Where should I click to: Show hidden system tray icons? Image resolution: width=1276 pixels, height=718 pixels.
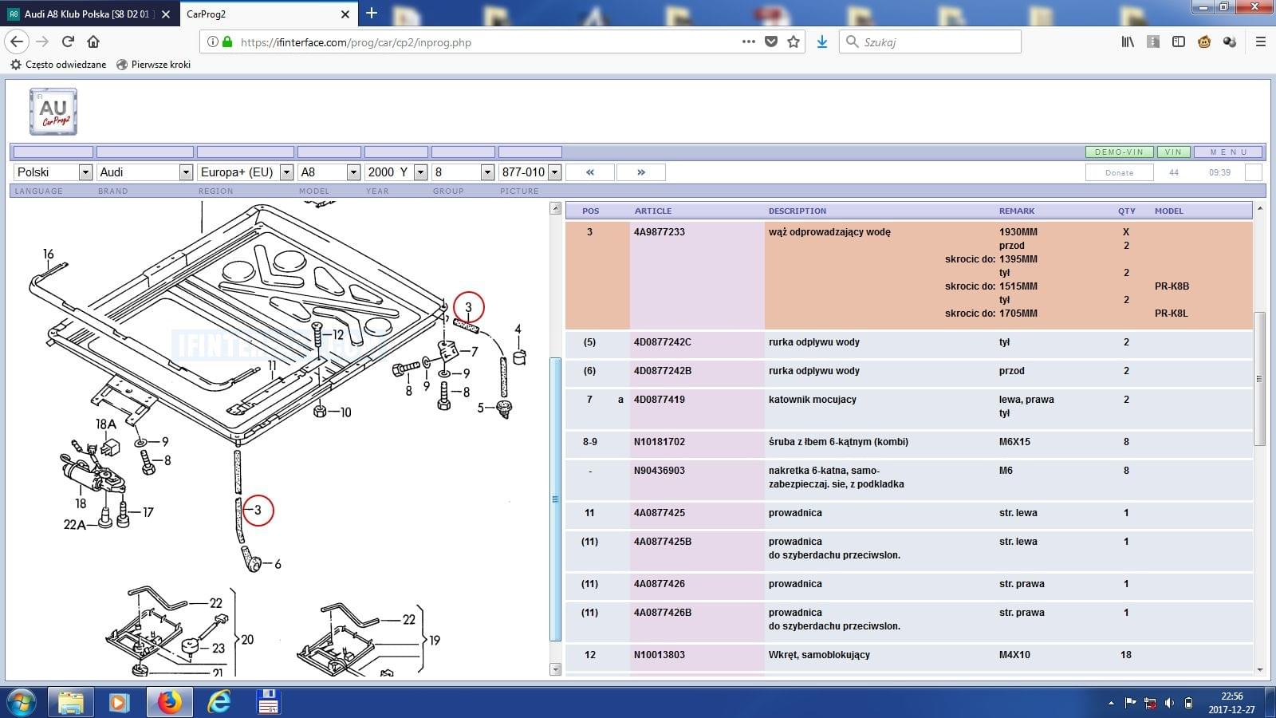(1111, 703)
